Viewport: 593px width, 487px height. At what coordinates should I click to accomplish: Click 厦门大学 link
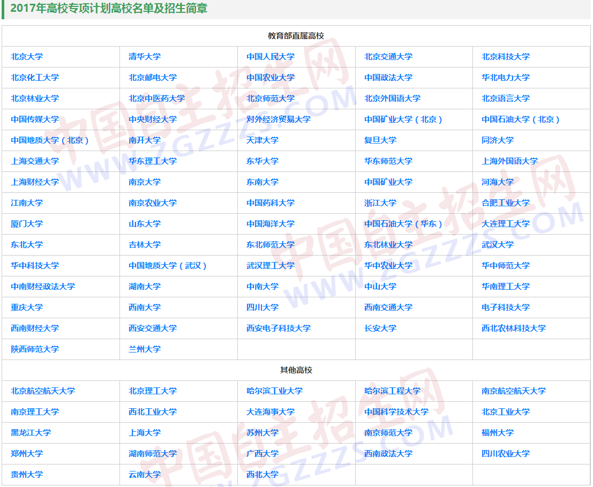pos(27,224)
